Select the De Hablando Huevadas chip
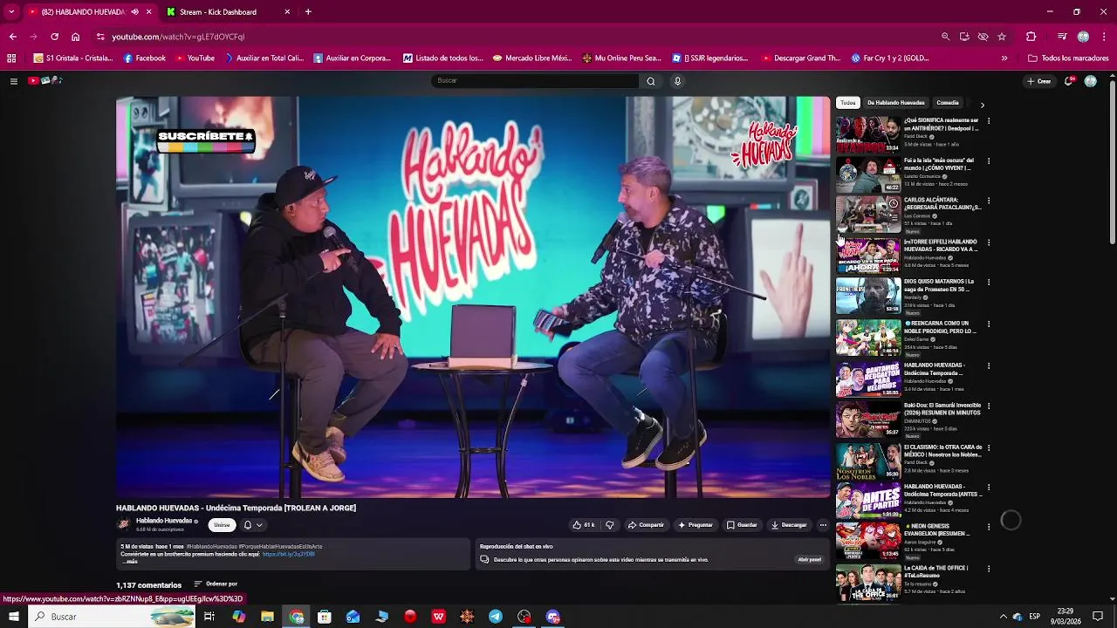This screenshot has width=1117, height=628. (x=896, y=103)
